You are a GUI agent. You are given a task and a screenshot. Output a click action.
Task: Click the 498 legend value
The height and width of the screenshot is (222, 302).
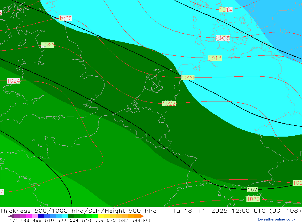37,220
